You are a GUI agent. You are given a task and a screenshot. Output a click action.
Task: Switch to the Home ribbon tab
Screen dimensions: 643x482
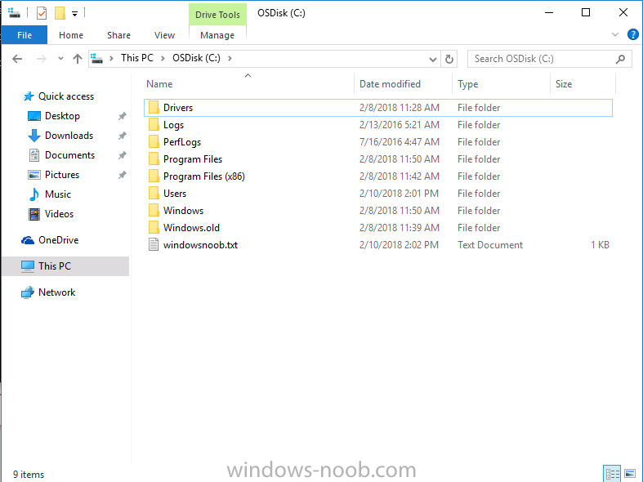click(71, 35)
